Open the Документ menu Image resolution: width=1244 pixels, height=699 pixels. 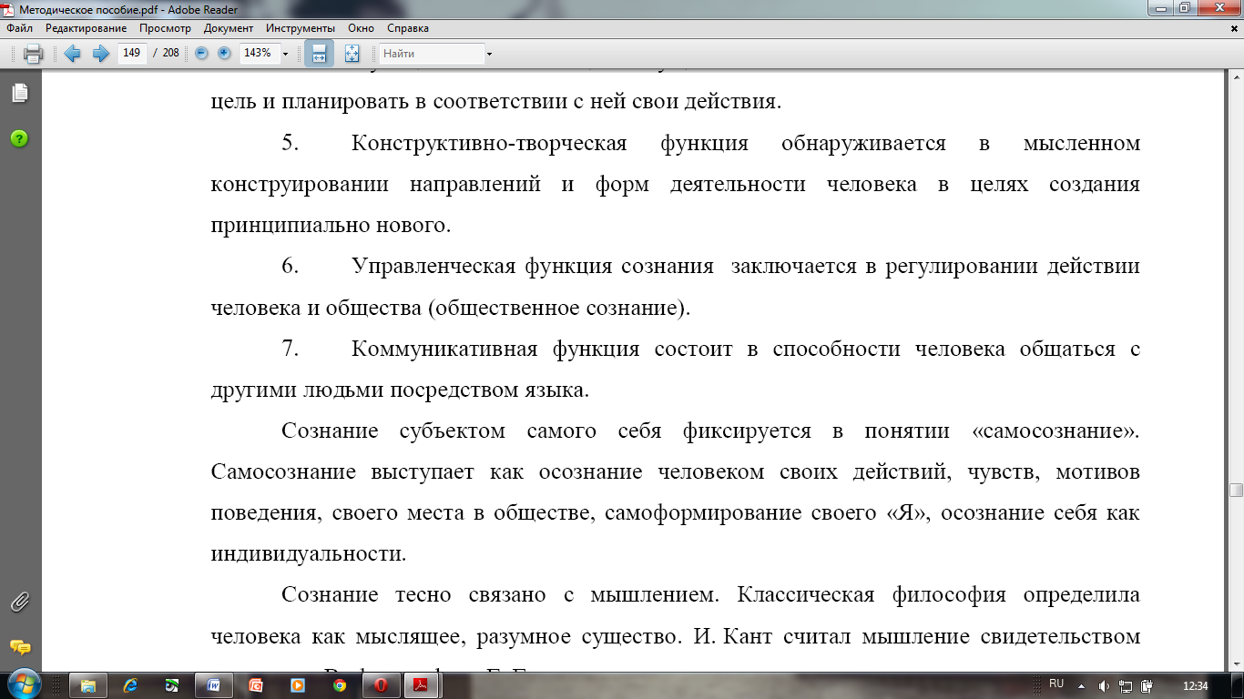[x=229, y=28]
